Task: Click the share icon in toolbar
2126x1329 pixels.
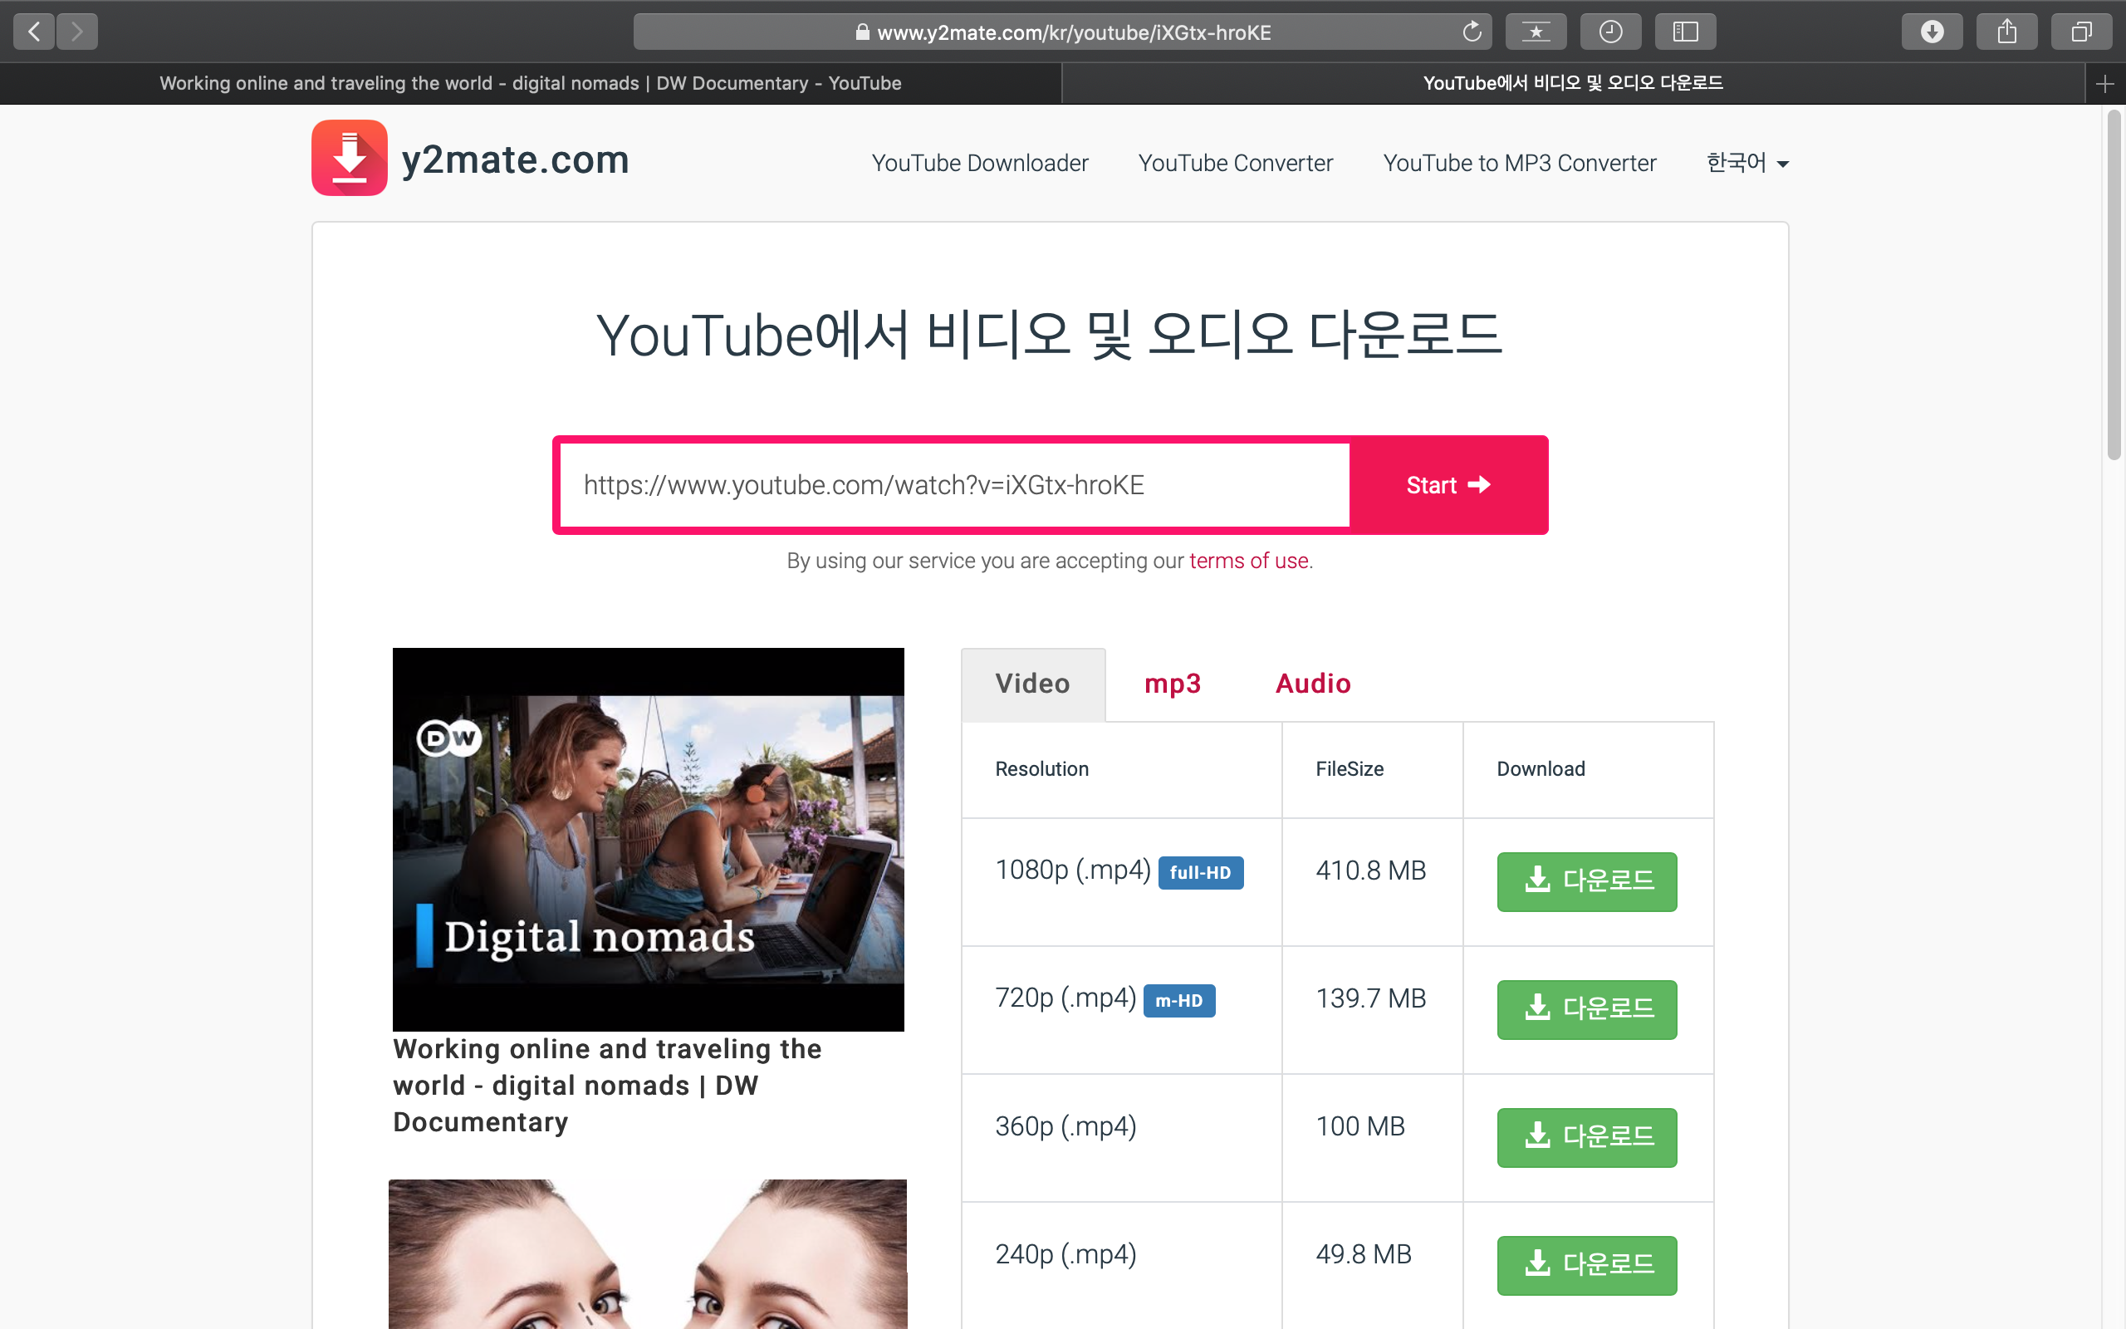Action: (2006, 32)
